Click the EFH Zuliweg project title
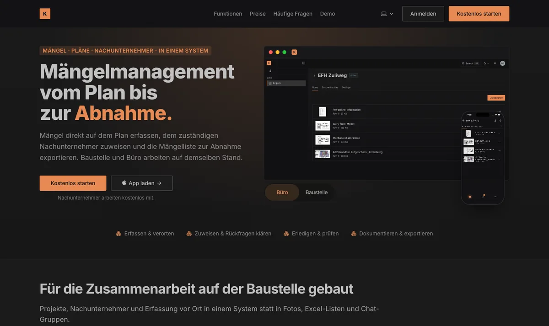 (x=332, y=75)
